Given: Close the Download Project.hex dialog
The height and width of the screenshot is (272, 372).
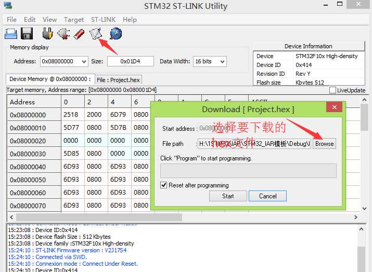Looking at the screenshot, I should pyautogui.click(x=334, y=107).
